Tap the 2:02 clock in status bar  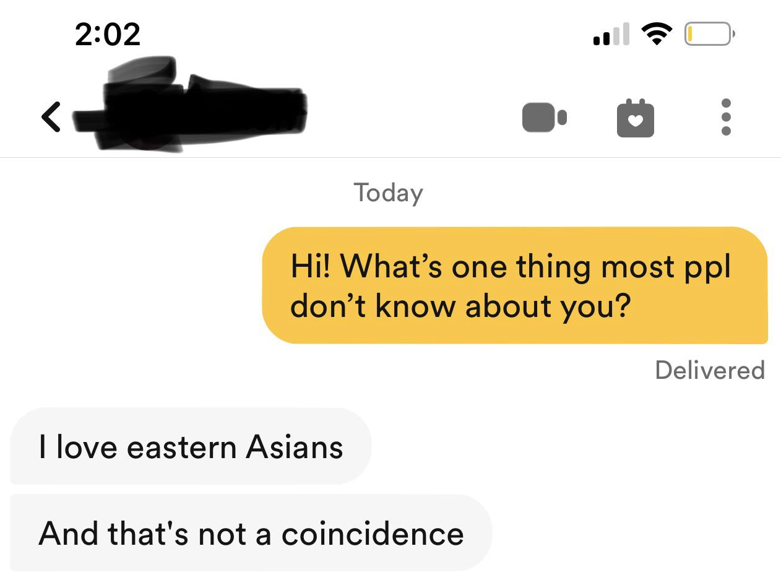(108, 34)
